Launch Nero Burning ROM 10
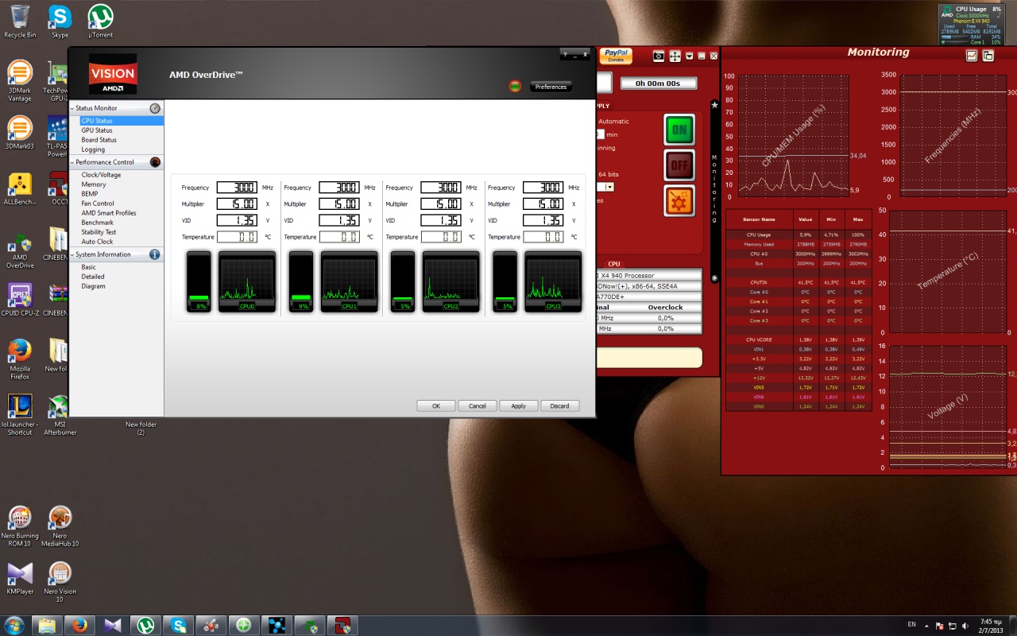The width and height of the screenshot is (1017, 636). tap(20, 526)
